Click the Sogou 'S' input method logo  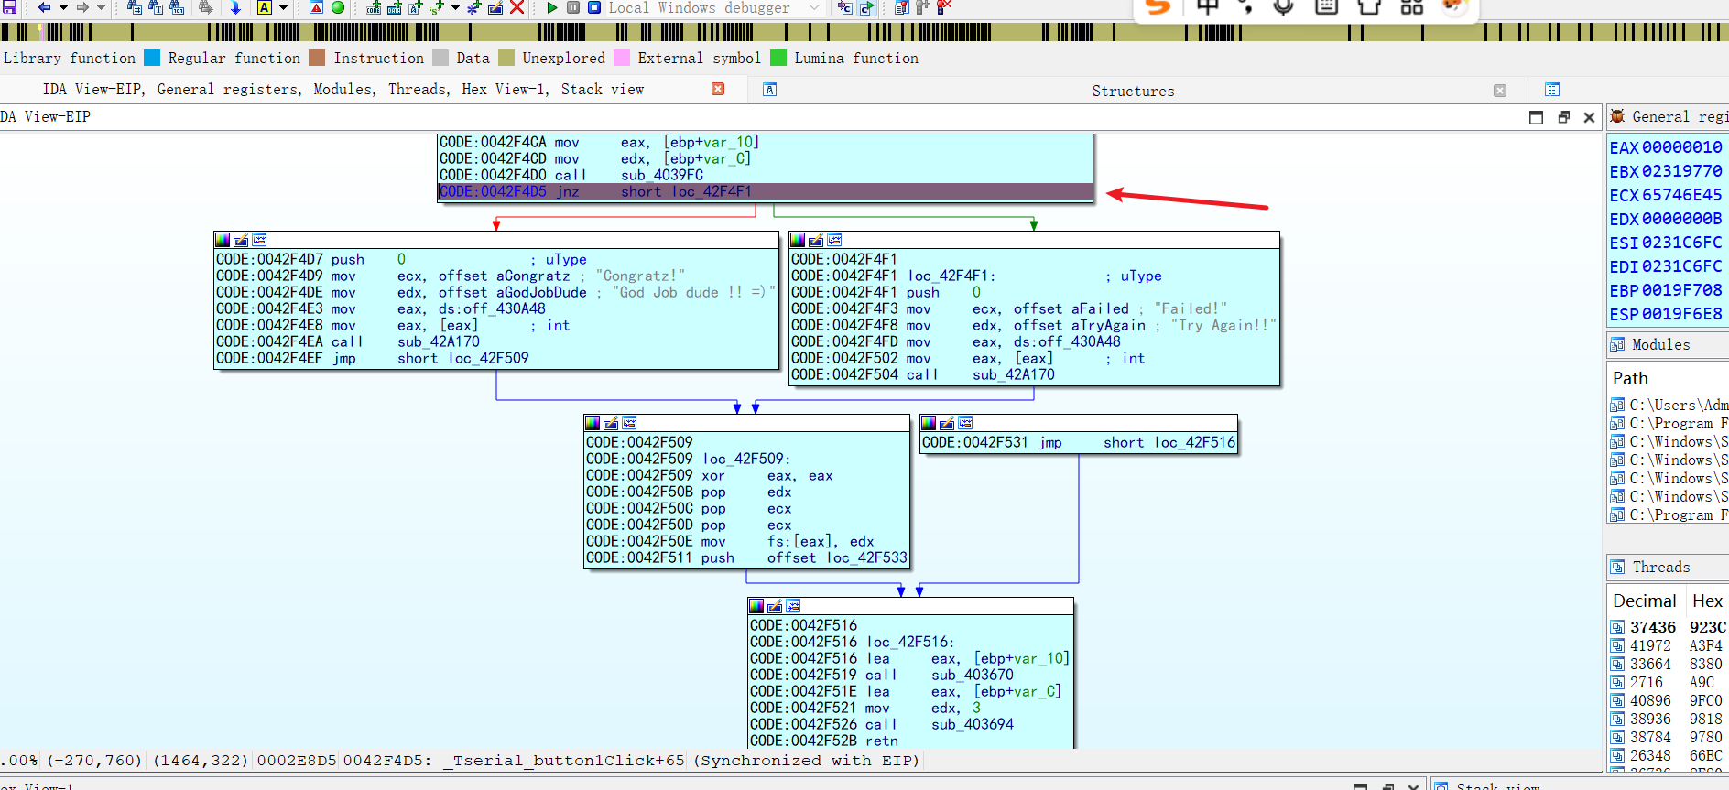[1158, 7]
